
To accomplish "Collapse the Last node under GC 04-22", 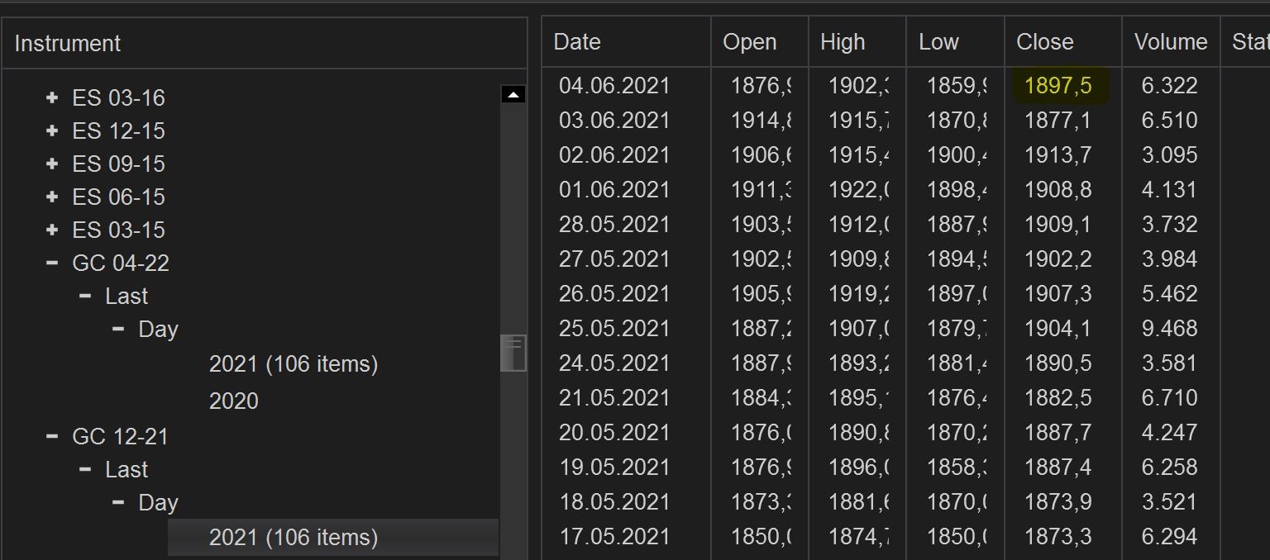I will point(85,296).
